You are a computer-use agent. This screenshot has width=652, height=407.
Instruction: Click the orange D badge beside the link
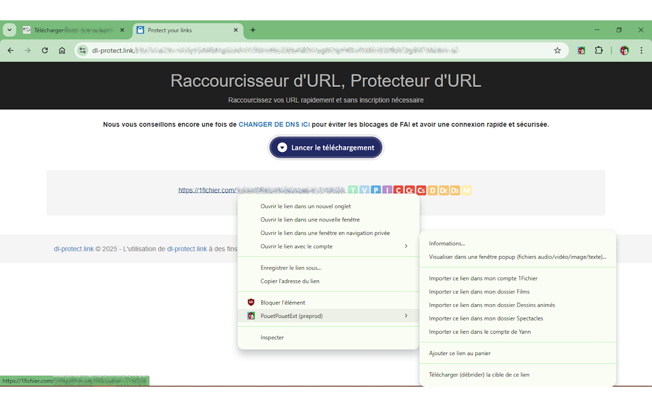click(x=432, y=190)
